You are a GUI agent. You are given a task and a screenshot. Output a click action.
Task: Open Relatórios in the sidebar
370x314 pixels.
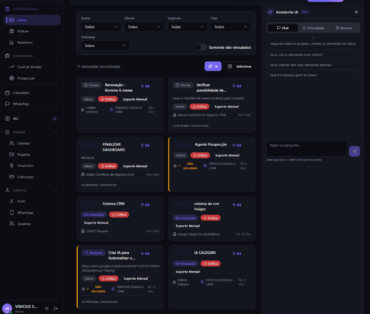[25, 42]
